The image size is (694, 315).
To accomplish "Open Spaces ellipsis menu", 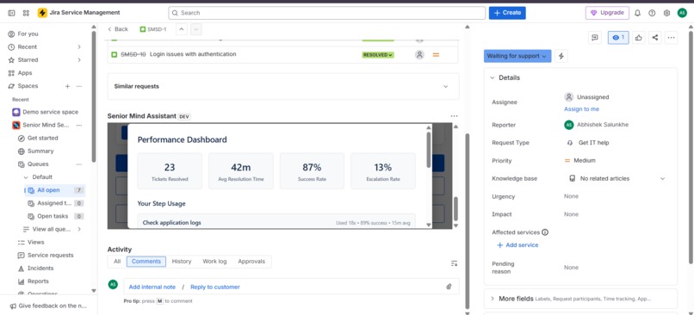I will (x=79, y=86).
